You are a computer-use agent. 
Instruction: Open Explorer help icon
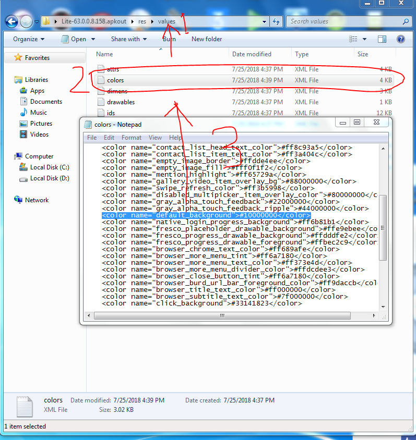coord(400,39)
